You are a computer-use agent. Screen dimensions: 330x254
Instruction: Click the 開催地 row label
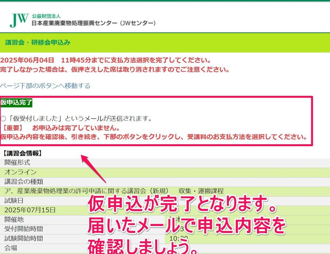click(14, 219)
